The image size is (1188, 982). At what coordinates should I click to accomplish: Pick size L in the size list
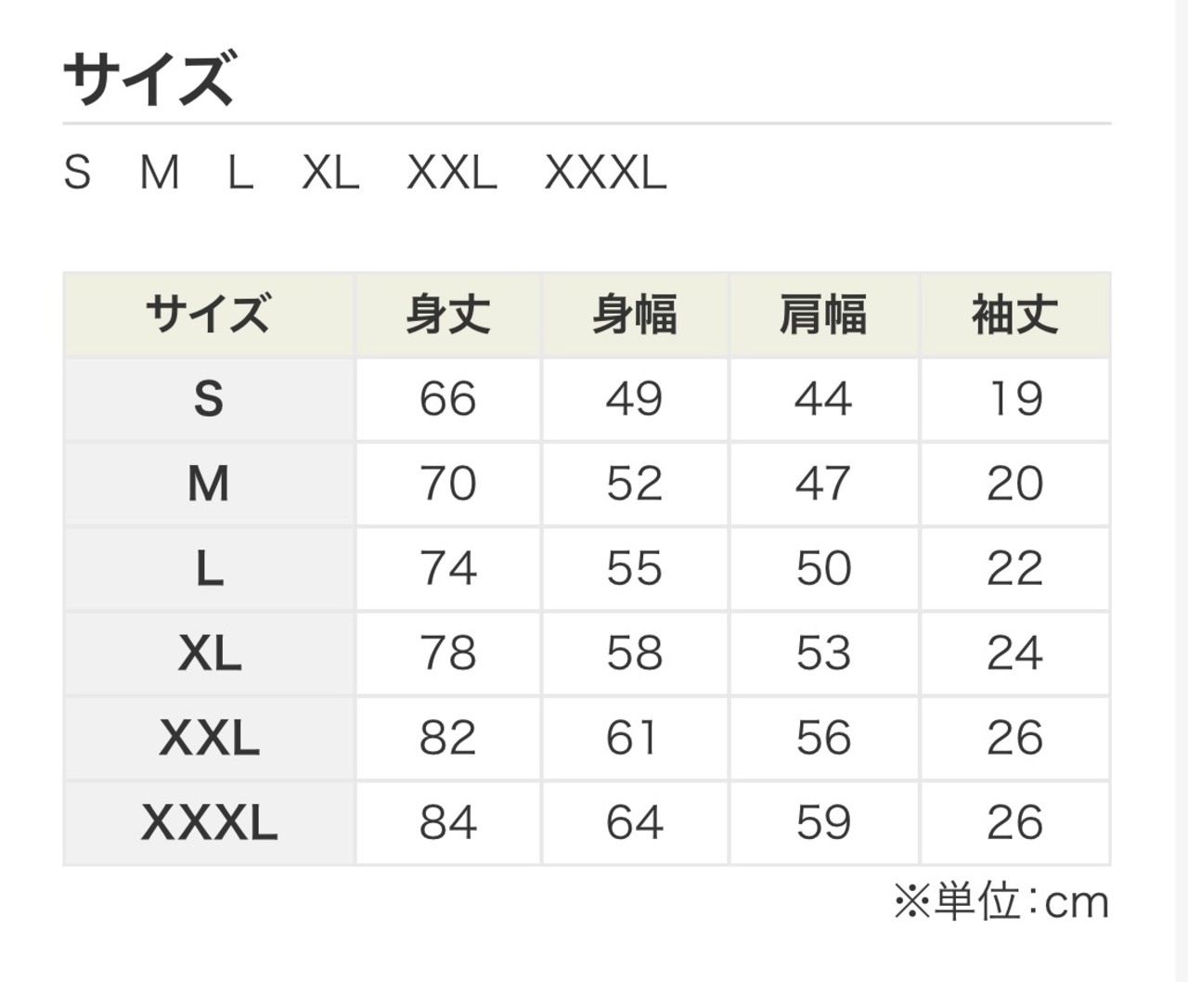tap(240, 173)
